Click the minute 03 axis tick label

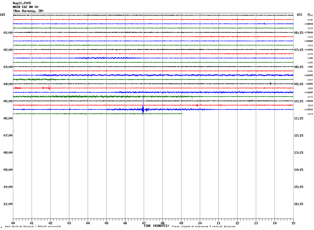[x=69, y=223]
